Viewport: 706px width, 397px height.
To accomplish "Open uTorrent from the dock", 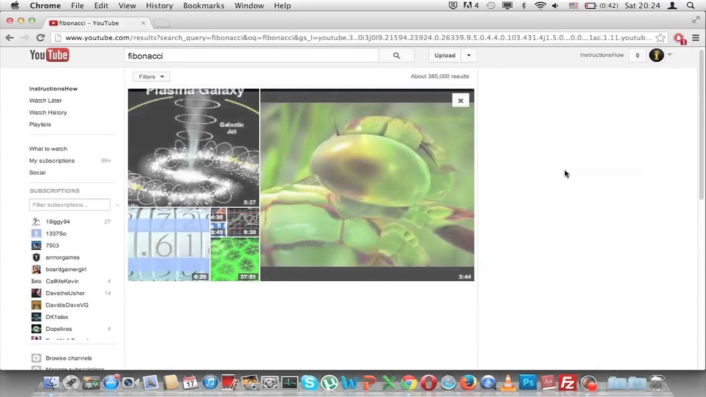I will [x=329, y=382].
